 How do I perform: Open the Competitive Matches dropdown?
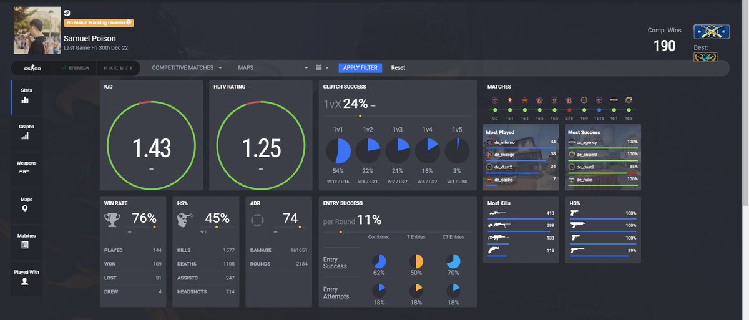(187, 67)
